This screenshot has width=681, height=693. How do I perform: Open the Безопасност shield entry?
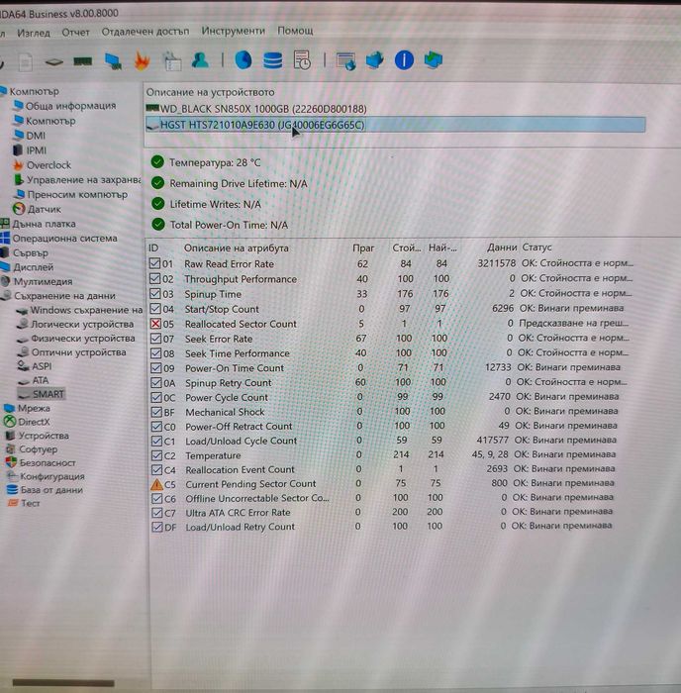click(41, 462)
